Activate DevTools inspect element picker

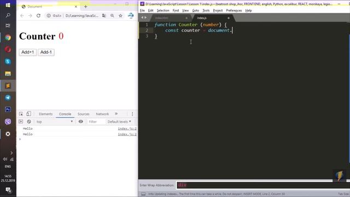tap(21, 114)
